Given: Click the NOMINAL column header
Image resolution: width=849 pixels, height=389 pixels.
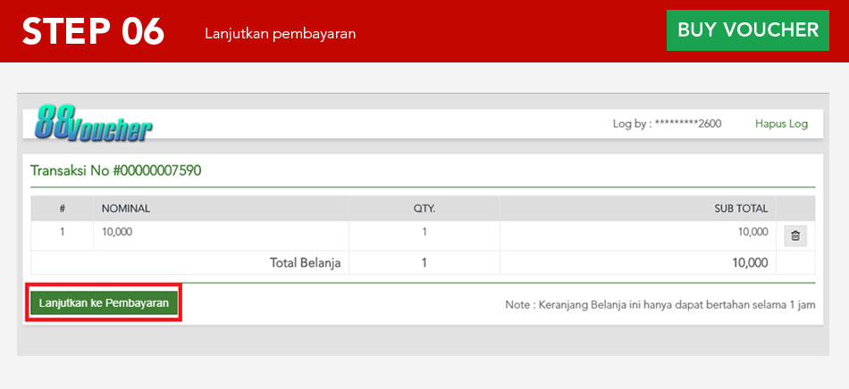Looking at the screenshot, I should point(126,209).
